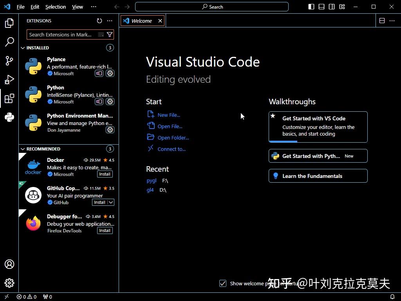This screenshot has width=401, height=301.
Task: Click New File link
Action: (x=169, y=115)
